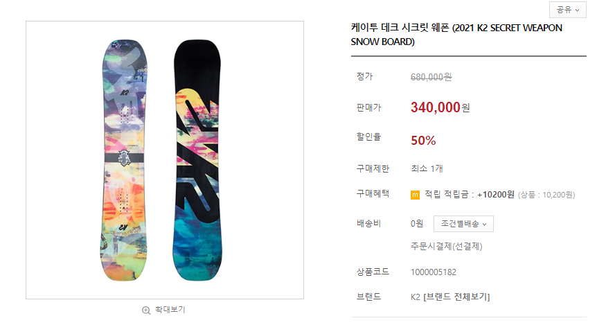
Task: Click the +10200원 reward points amount
Action: pos(496,195)
